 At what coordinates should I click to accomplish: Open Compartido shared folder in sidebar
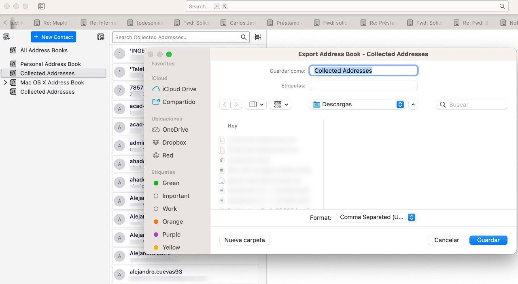[174, 102]
